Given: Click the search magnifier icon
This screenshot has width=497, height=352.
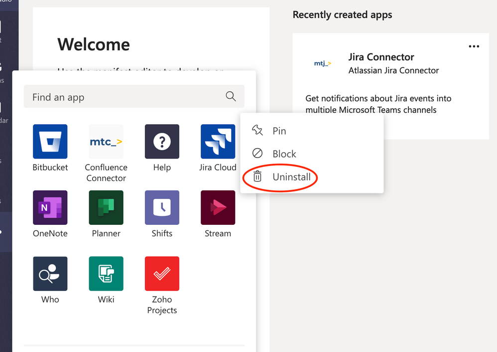Looking at the screenshot, I should coord(231,97).
